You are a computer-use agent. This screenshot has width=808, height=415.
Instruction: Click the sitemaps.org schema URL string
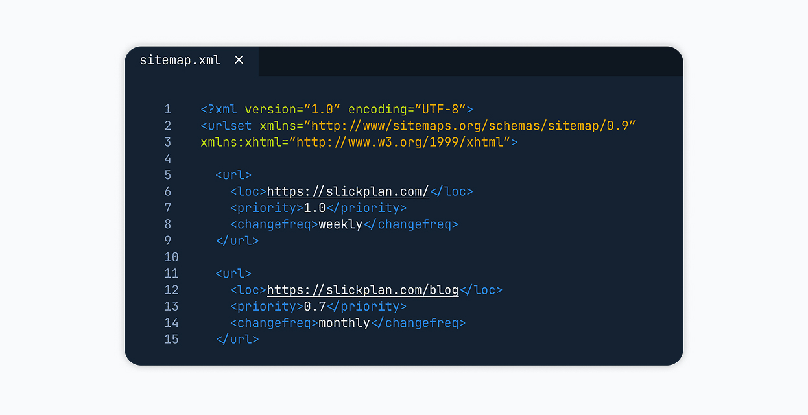[x=472, y=126]
